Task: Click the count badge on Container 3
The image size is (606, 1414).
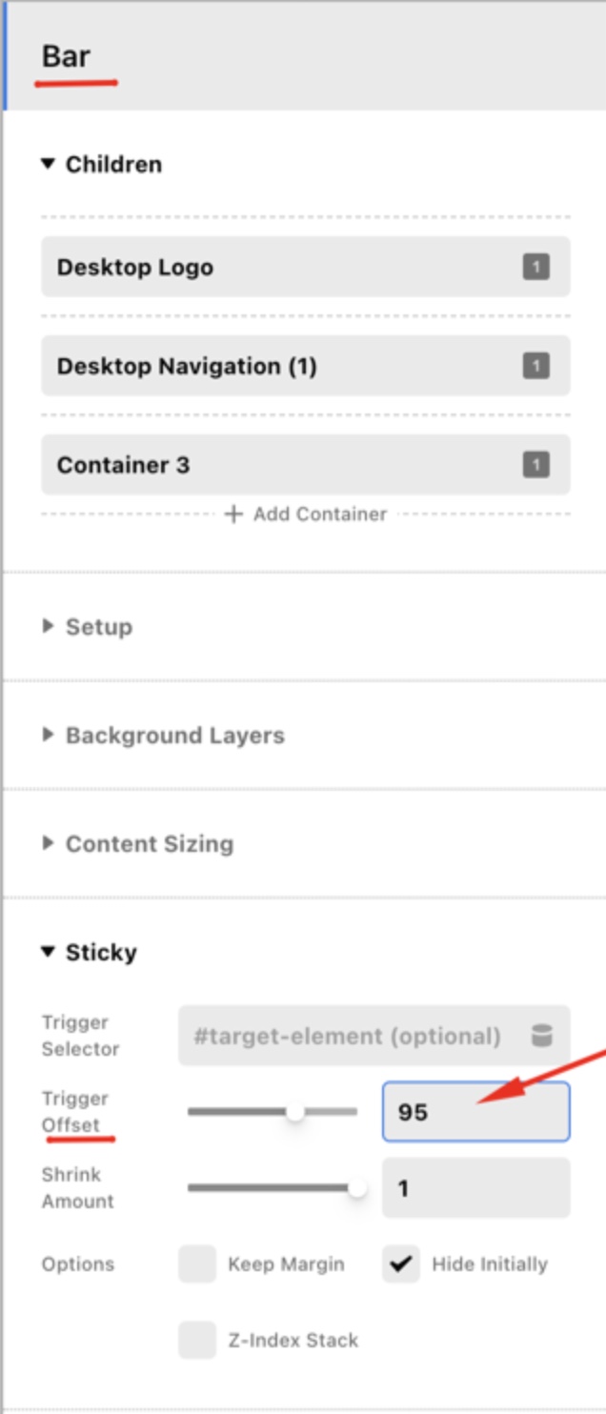Action: coord(535,465)
